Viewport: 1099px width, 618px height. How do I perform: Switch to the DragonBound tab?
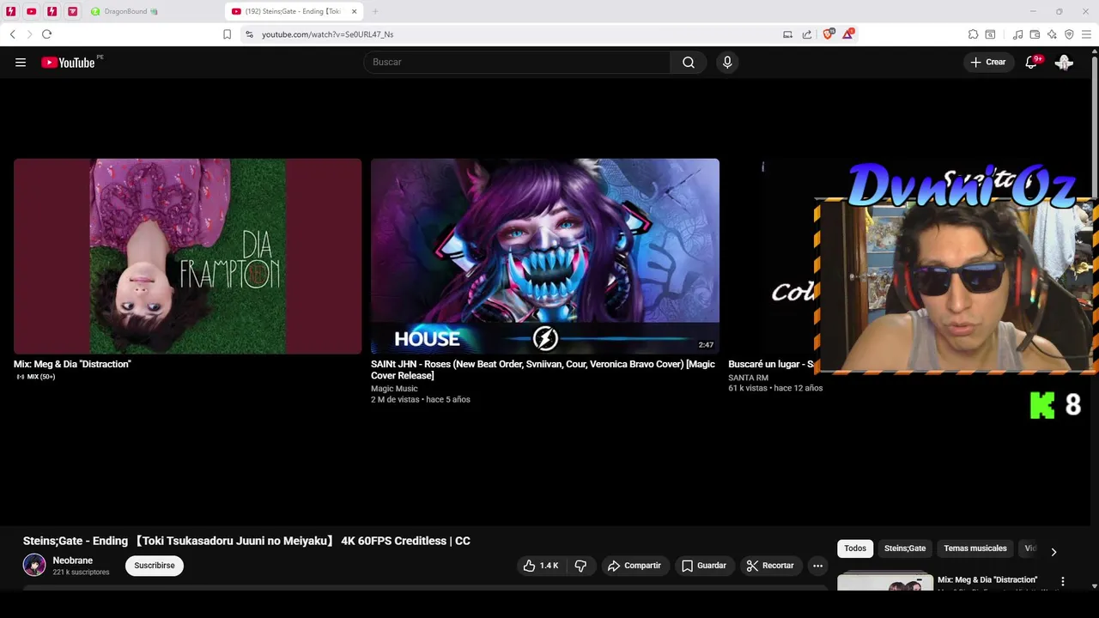[x=153, y=11]
